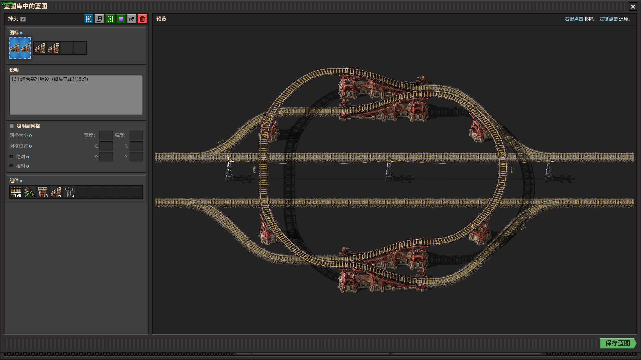The image size is (641, 360).
Task: Click the green dashed-box upload arrow icon
Action: 110,19
